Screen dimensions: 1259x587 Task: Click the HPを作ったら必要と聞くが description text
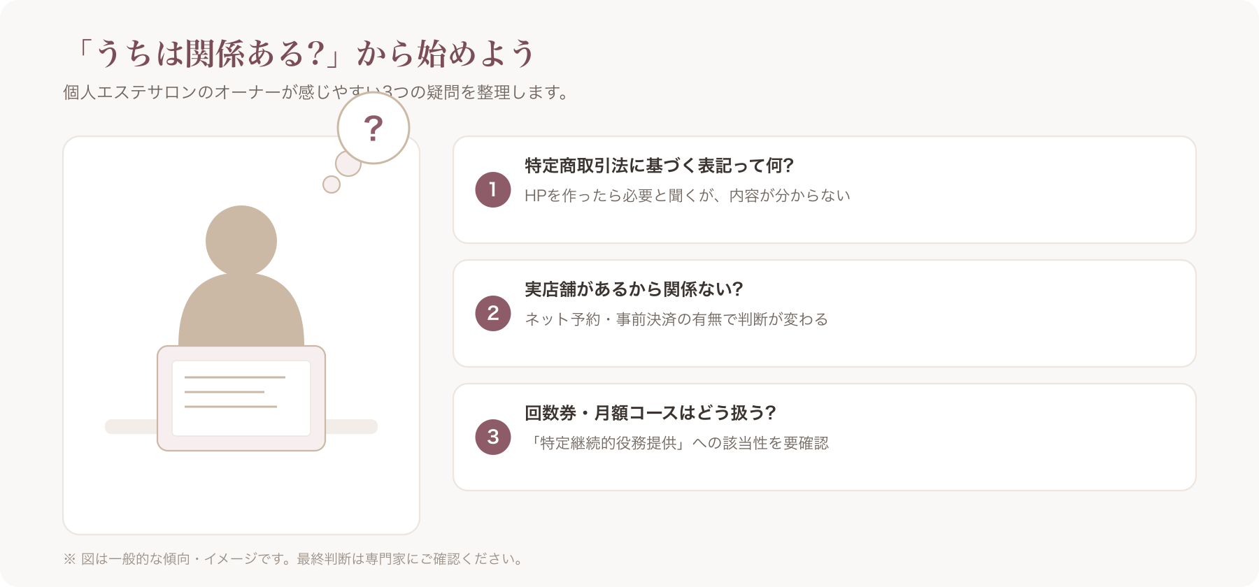click(x=688, y=196)
